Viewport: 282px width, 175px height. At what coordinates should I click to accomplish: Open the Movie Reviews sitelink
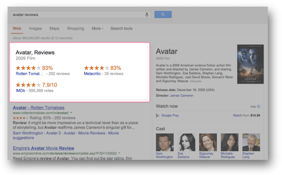click(92, 133)
